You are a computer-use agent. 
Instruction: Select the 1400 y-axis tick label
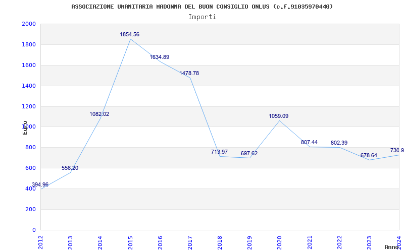point(29,86)
